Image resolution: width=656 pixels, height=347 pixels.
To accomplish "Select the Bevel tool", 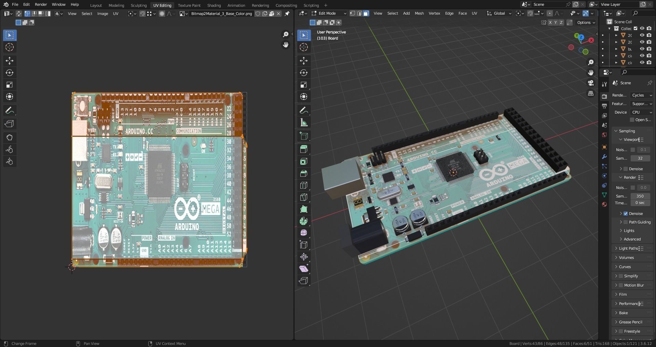I will 304,173.
